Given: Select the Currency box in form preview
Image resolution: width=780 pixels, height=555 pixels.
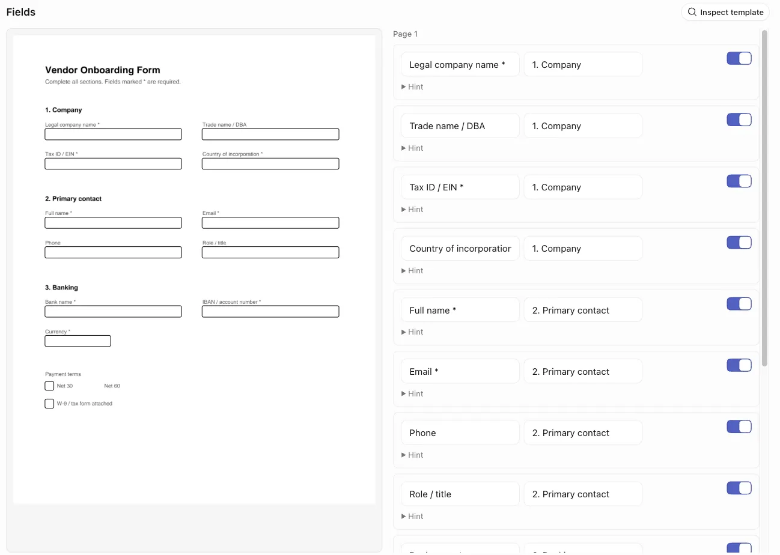Looking at the screenshot, I should tap(78, 341).
